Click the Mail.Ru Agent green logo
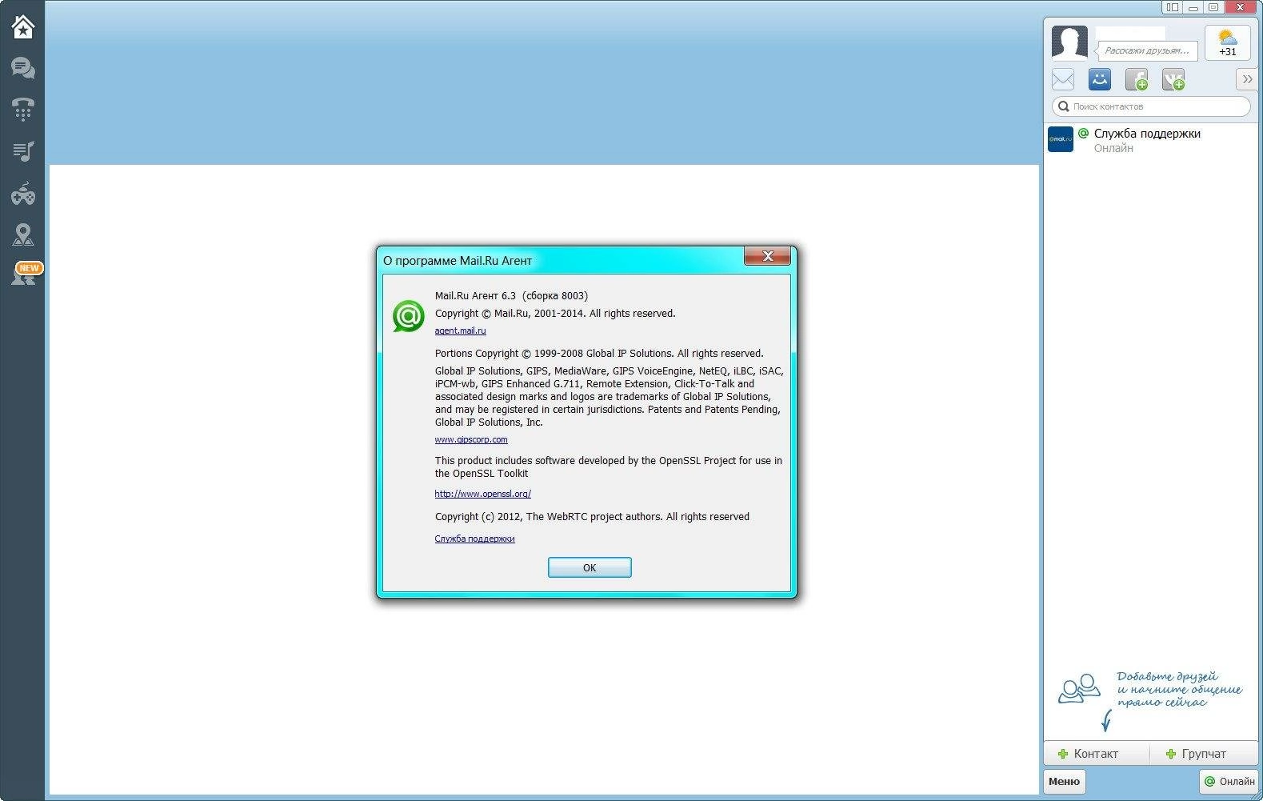Image resolution: width=1263 pixels, height=801 pixels. (409, 316)
